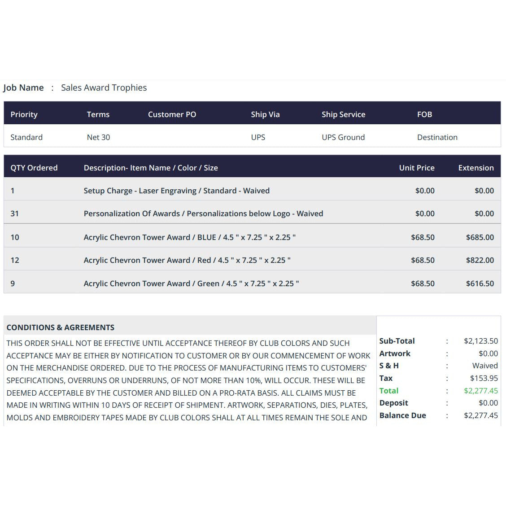Select the green Total amount $2,277.45
The height and width of the screenshot is (506, 506).
click(x=481, y=390)
